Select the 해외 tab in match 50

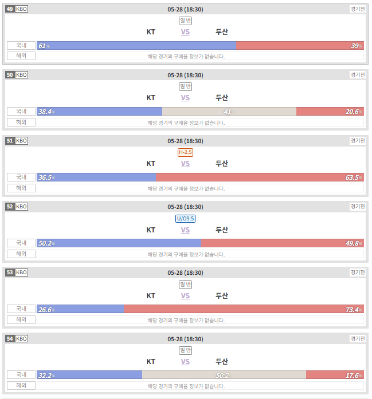coord(21,122)
